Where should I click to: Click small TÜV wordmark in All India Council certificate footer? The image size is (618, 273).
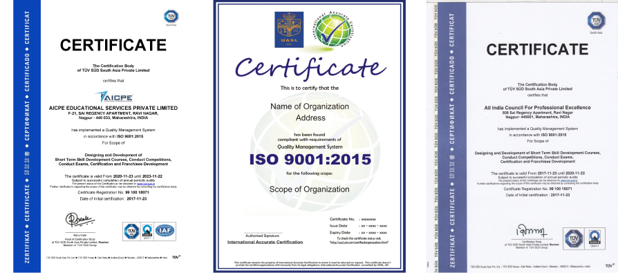pyautogui.click(x=609, y=265)
